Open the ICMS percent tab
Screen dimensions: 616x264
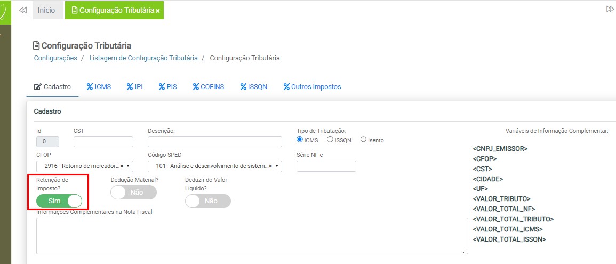coord(99,86)
